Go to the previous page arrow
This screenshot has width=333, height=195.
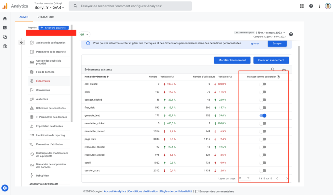pos(277,178)
